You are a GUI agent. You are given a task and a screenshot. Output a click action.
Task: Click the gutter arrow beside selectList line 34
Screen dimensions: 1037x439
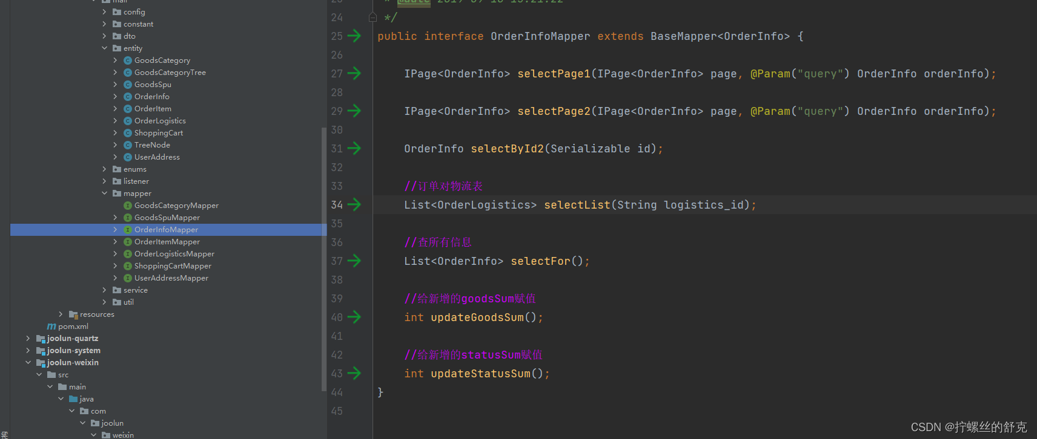click(354, 205)
